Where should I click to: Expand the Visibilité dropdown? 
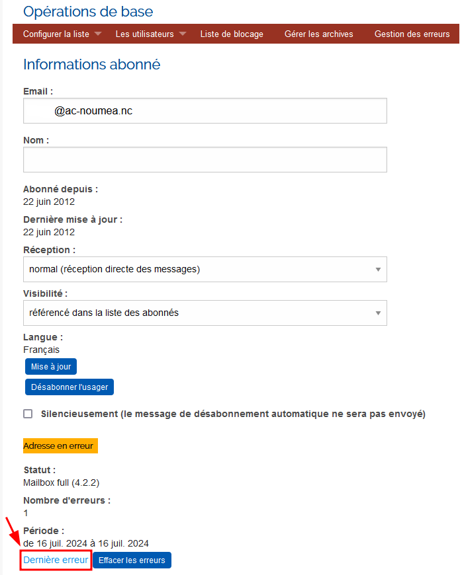[205, 313]
